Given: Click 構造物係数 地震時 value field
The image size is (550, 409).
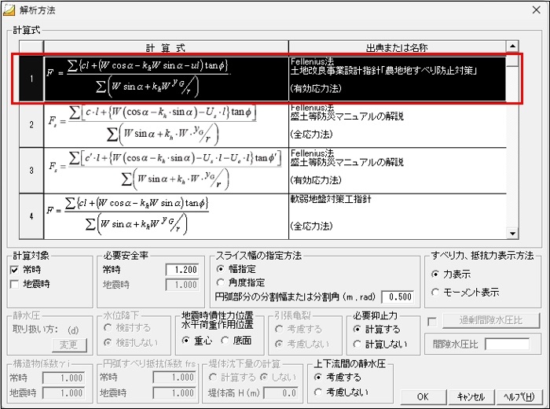Looking at the screenshot, I should point(63,393).
